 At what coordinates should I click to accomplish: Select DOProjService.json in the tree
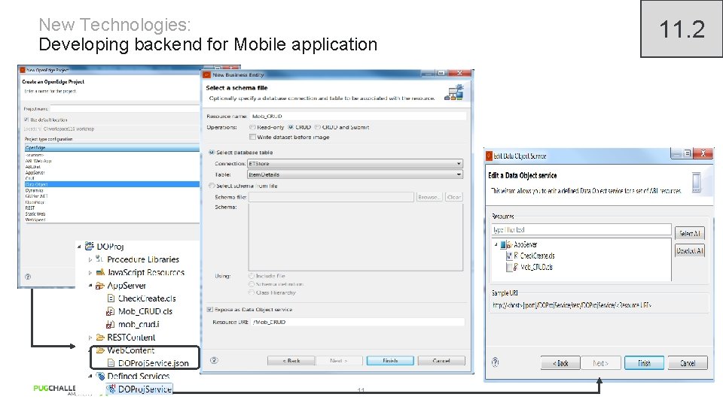pos(153,363)
